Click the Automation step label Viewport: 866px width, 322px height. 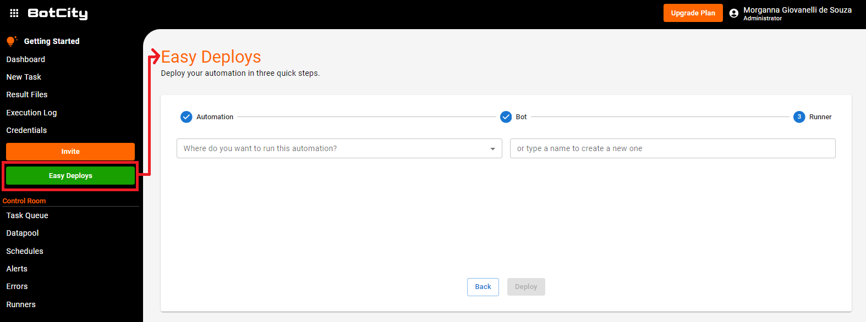coord(215,117)
